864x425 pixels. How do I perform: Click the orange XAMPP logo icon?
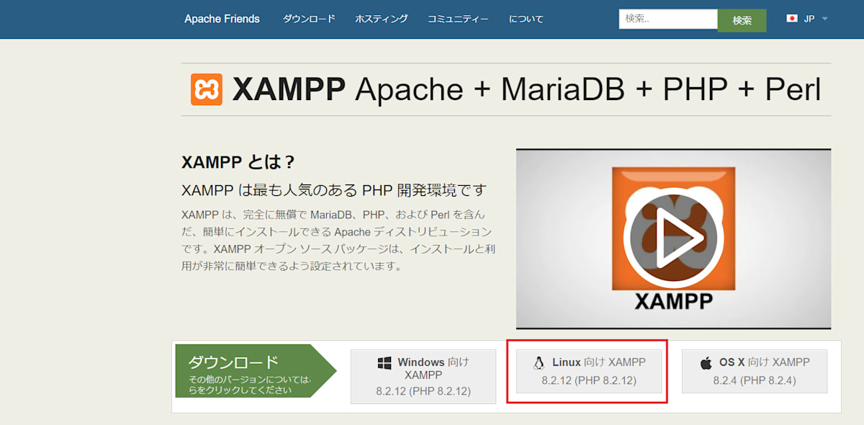(x=207, y=89)
